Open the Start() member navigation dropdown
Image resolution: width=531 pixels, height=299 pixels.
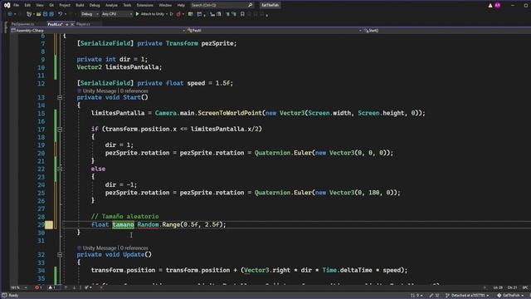point(446,31)
